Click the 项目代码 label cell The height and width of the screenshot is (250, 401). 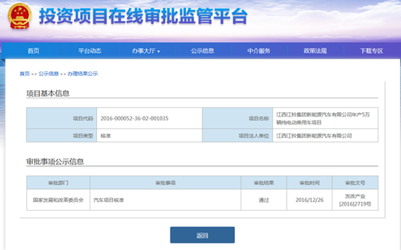coord(61,118)
